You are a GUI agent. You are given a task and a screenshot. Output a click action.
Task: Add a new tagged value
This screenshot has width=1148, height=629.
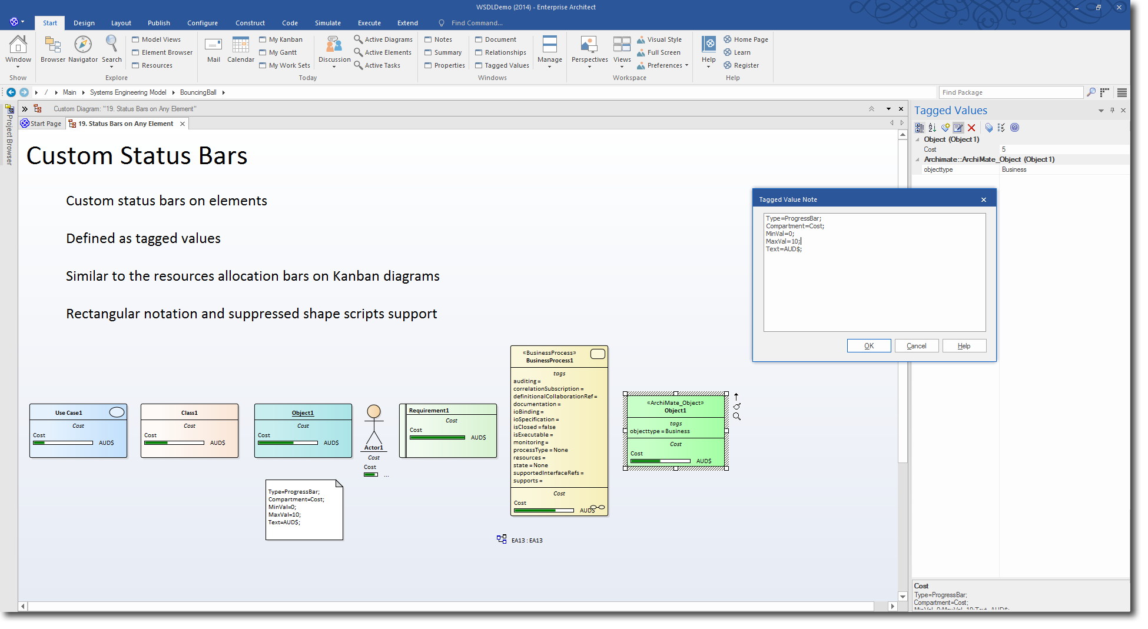(945, 128)
